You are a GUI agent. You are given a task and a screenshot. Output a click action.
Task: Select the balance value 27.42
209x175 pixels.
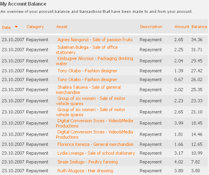[196, 71]
